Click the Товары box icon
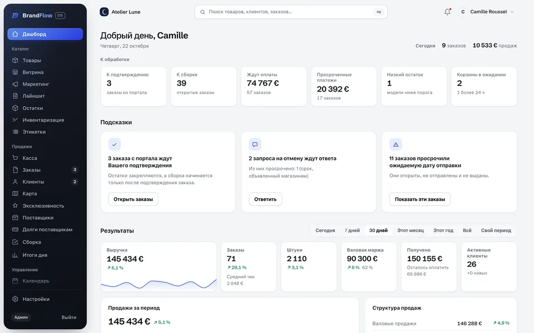Screen dimensions: 534x333 click(x=15, y=60)
